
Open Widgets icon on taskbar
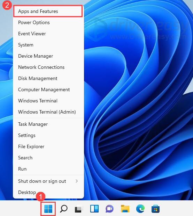point(94,209)
